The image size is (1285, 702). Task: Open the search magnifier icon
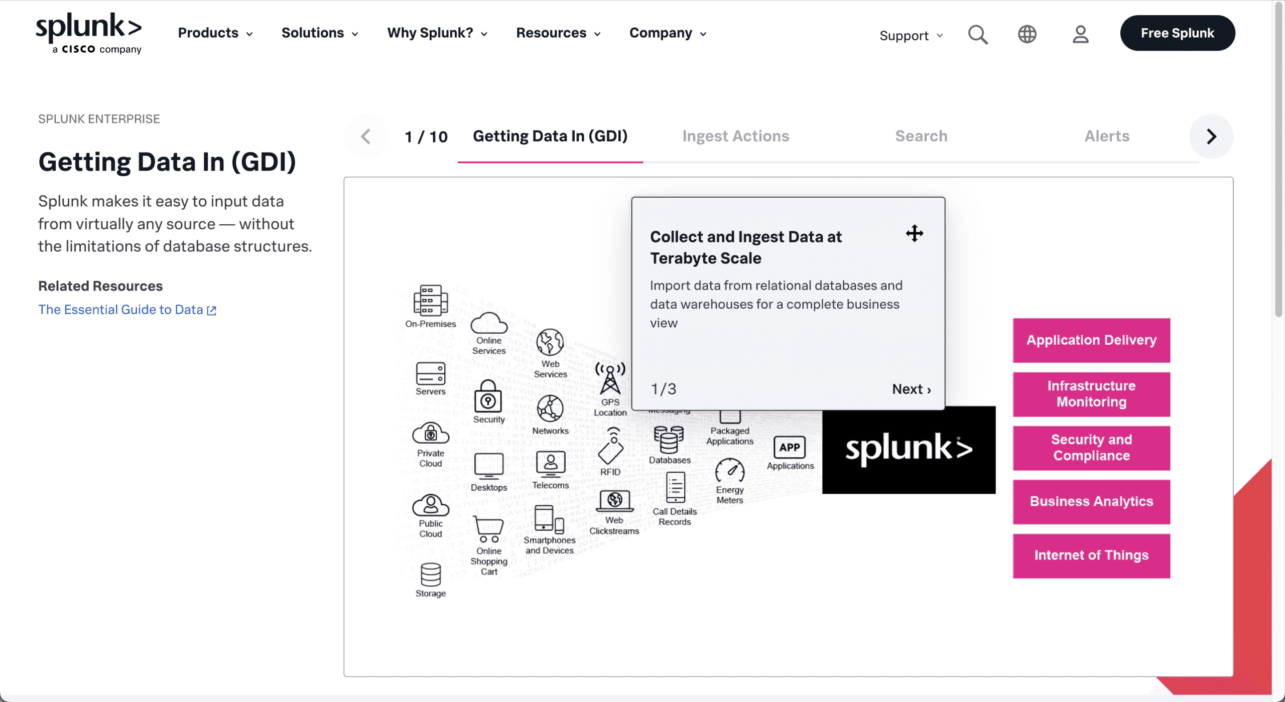977,34
